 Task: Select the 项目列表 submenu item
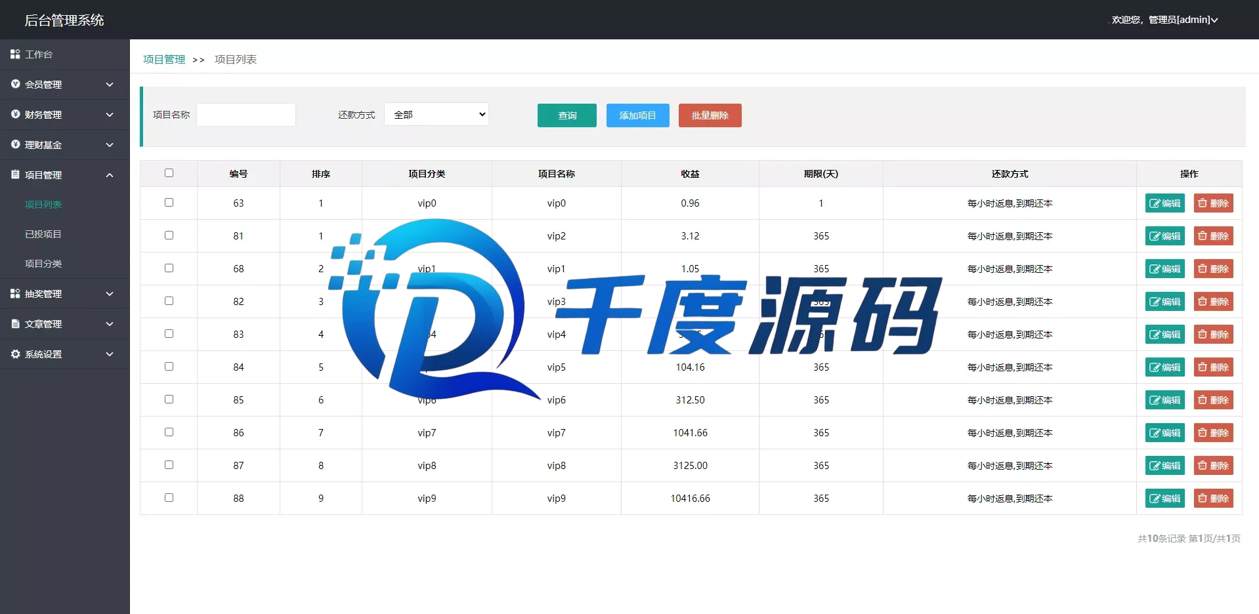[x=43, y=205]
